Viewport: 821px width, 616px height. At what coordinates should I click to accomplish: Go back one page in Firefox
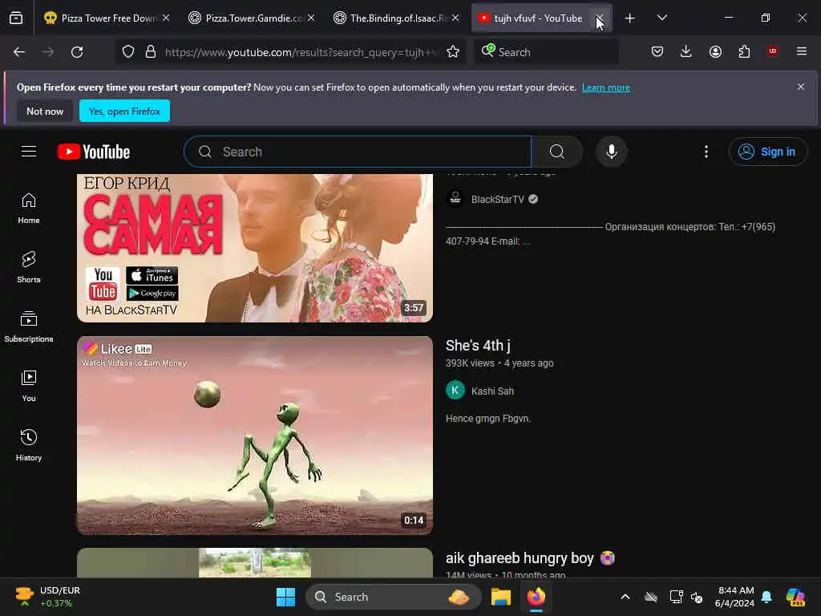click(19, 52)
